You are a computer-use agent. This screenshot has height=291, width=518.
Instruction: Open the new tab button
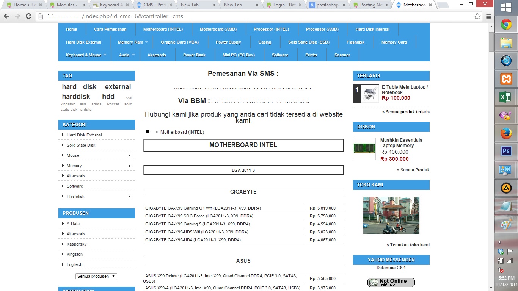[x=443, y=5]
